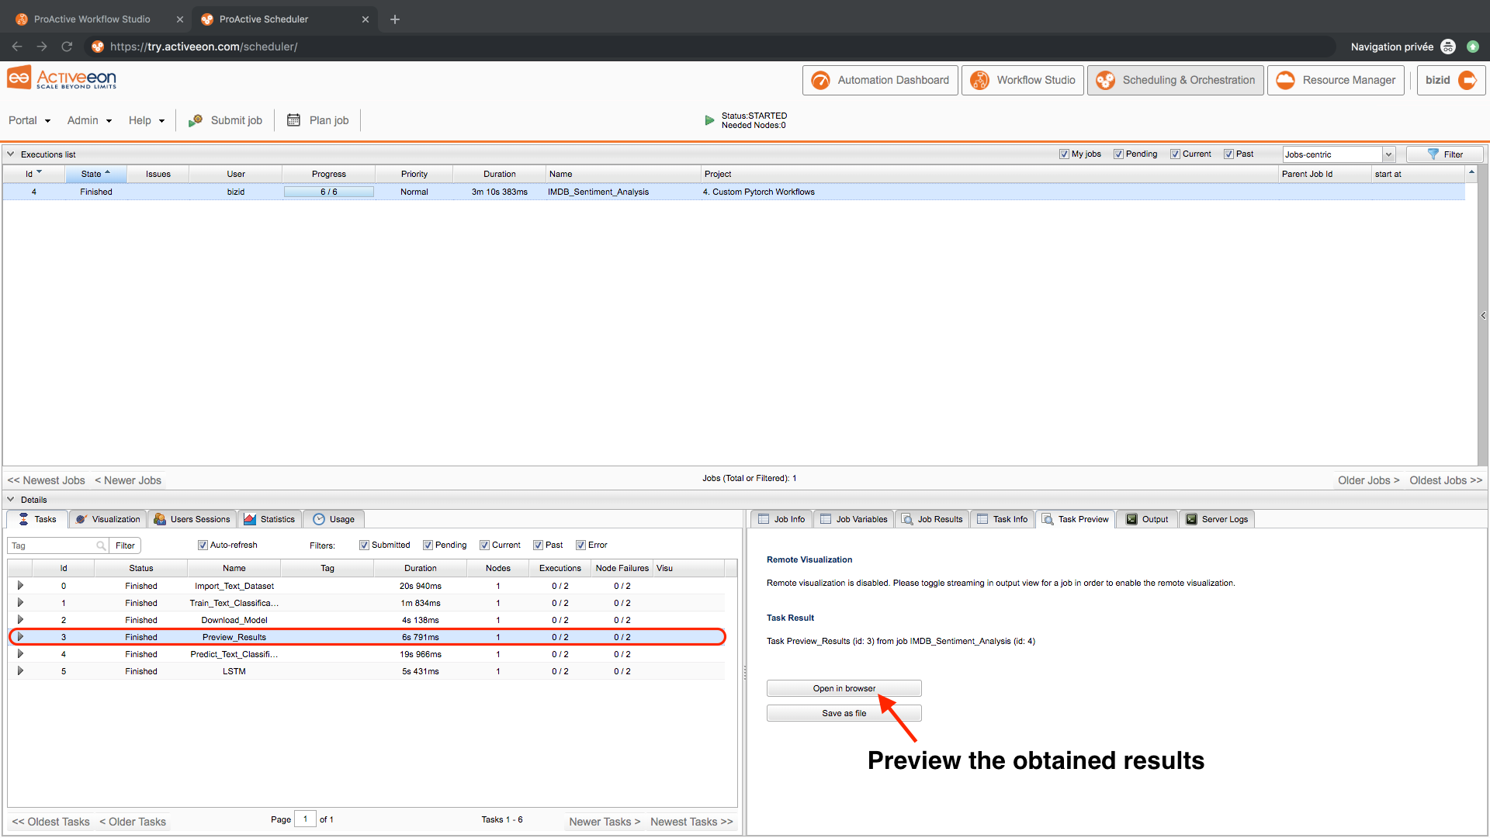Click the tasks Filter button
1490x838 pixels.
click(125, 545)
